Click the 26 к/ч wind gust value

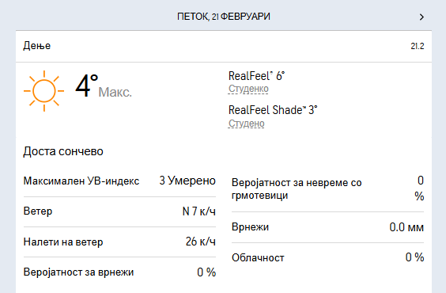(x=201, y=242)
